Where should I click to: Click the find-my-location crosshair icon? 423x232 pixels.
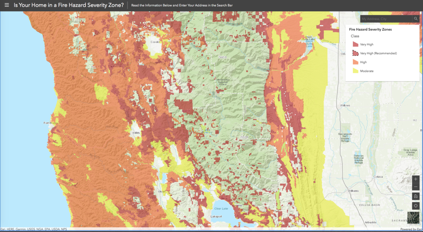415,205
